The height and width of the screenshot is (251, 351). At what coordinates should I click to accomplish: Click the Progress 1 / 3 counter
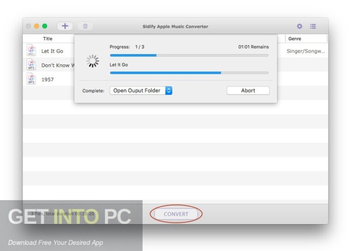(x=127, y=47)
